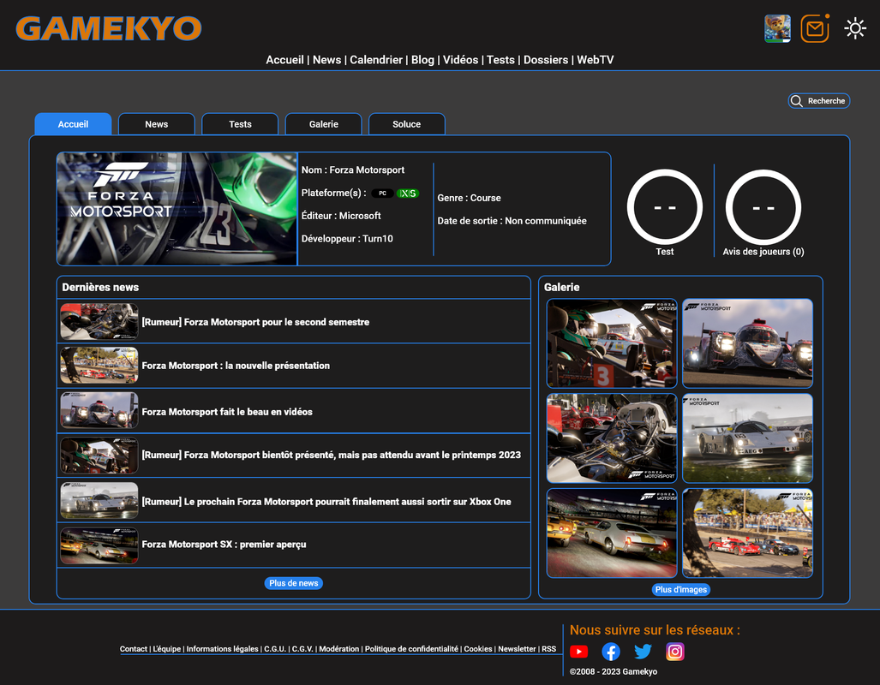Click the Forza Motorsport cover banner
Viewport: 880px width, 685px height.
coord(177,209)
